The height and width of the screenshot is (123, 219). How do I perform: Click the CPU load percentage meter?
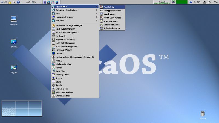[31, 2]
